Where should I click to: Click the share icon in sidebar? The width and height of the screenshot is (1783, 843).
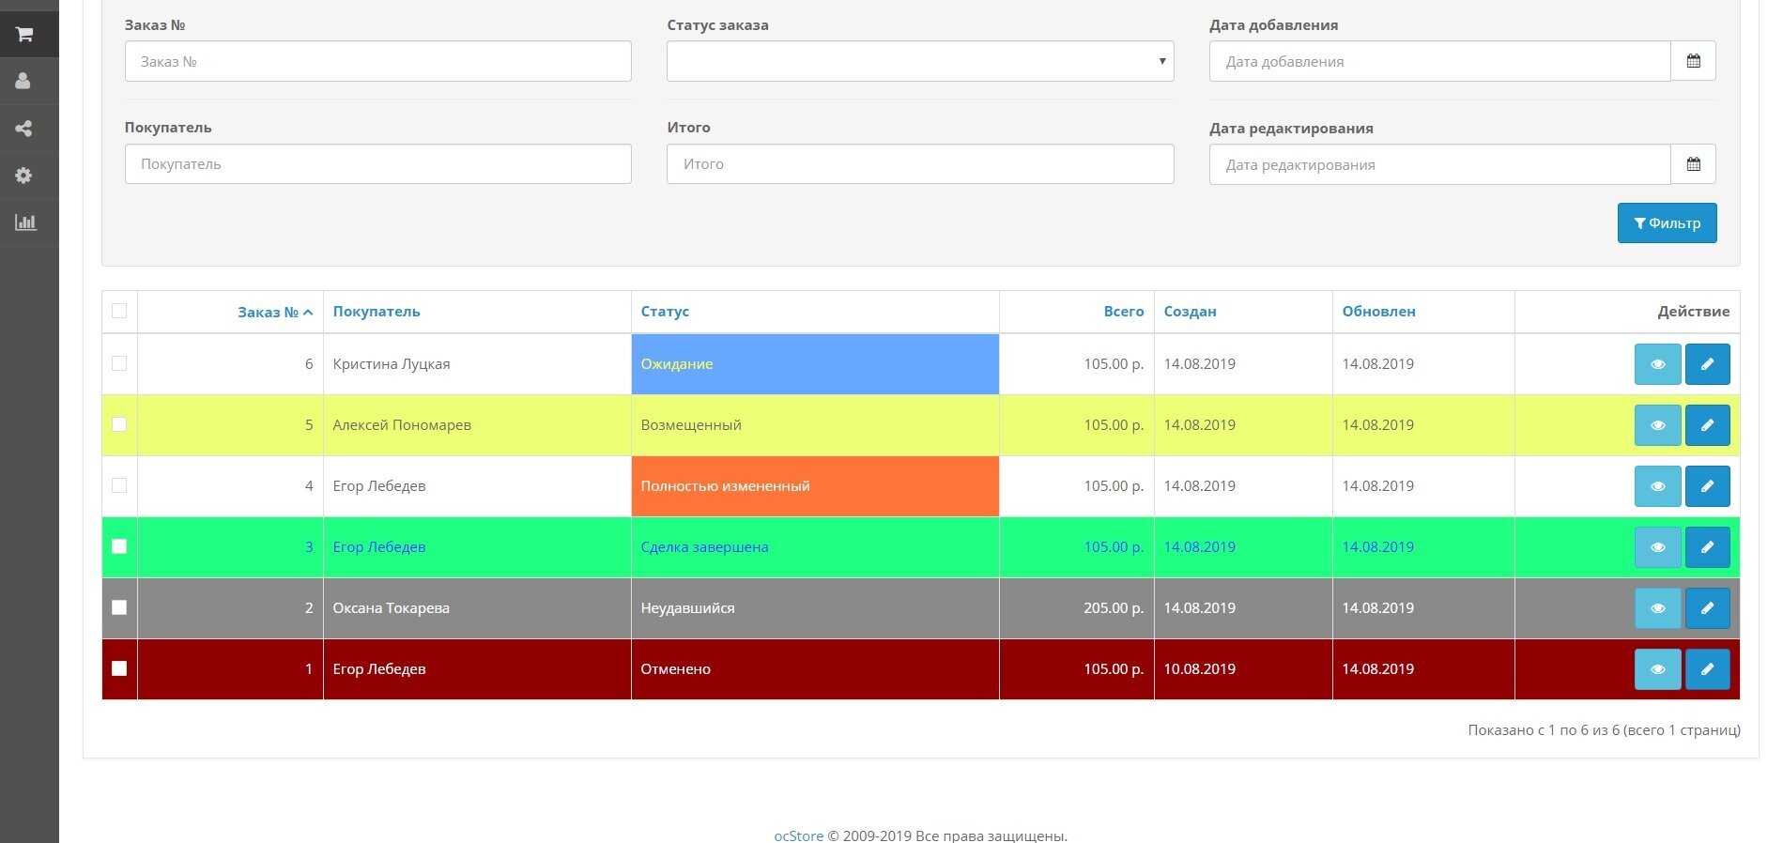(24, 129)
